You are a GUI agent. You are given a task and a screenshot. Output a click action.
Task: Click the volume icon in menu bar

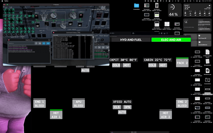click(x=185, y=1)
